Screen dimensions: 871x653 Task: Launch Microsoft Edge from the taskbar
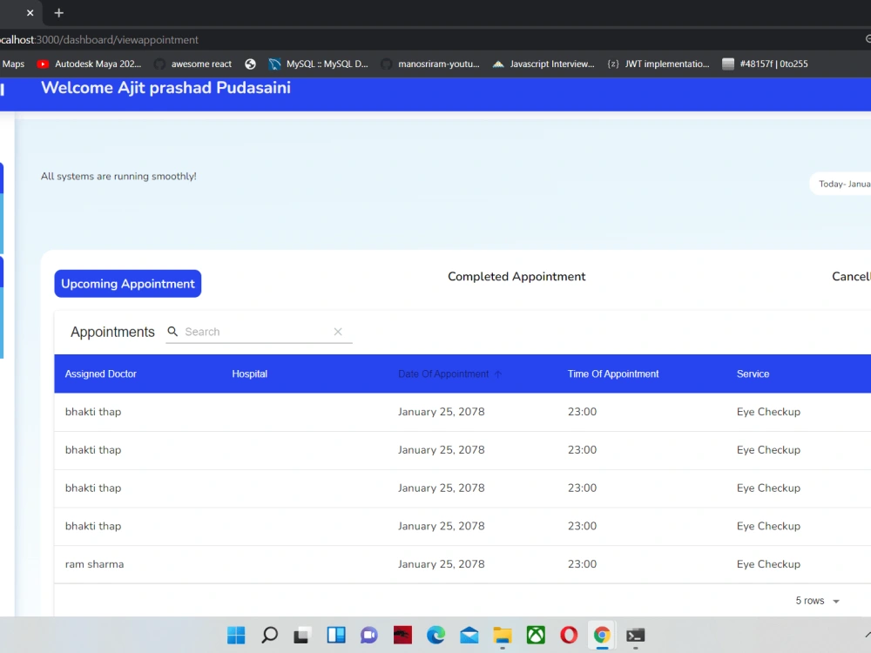pyautogui.click(x=435, y=636)
